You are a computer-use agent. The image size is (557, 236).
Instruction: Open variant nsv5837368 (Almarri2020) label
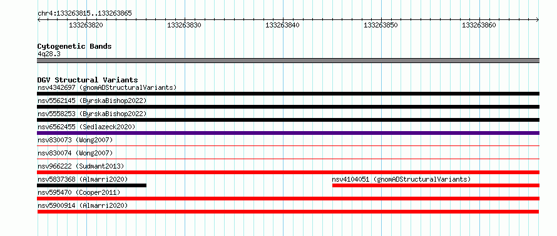click(83, 179)
